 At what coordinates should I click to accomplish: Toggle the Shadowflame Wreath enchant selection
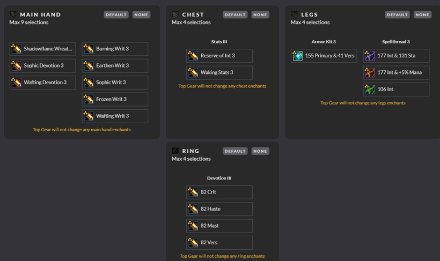coord(42,49)
